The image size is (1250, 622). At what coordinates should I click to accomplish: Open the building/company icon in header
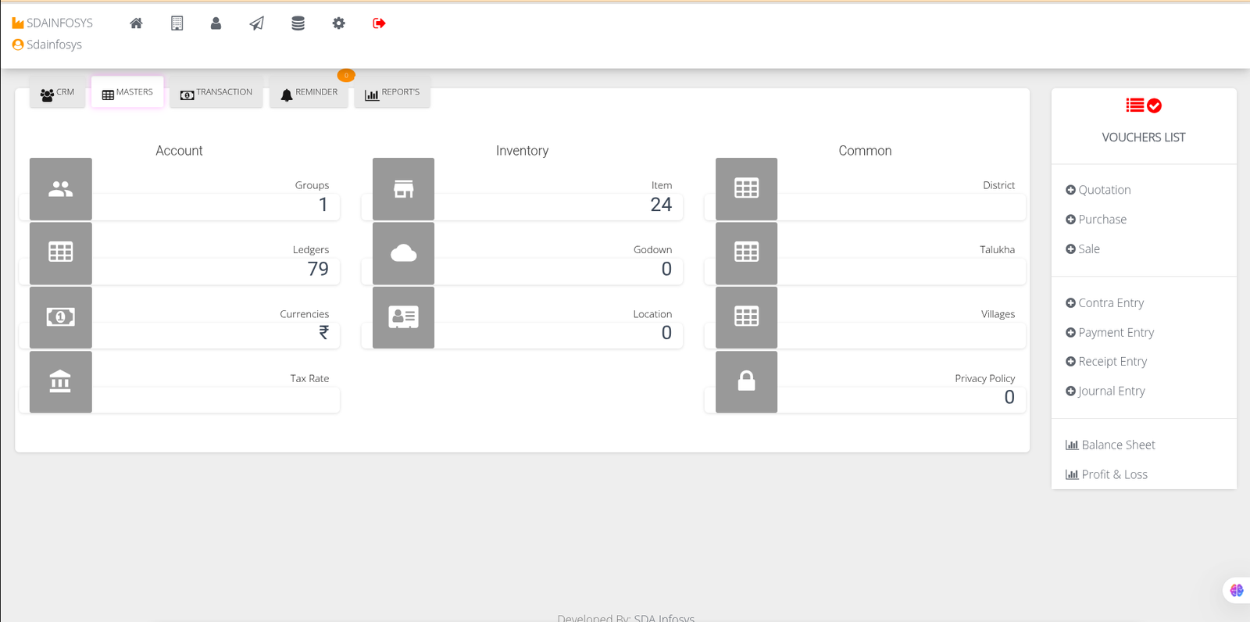coord(177,23)
